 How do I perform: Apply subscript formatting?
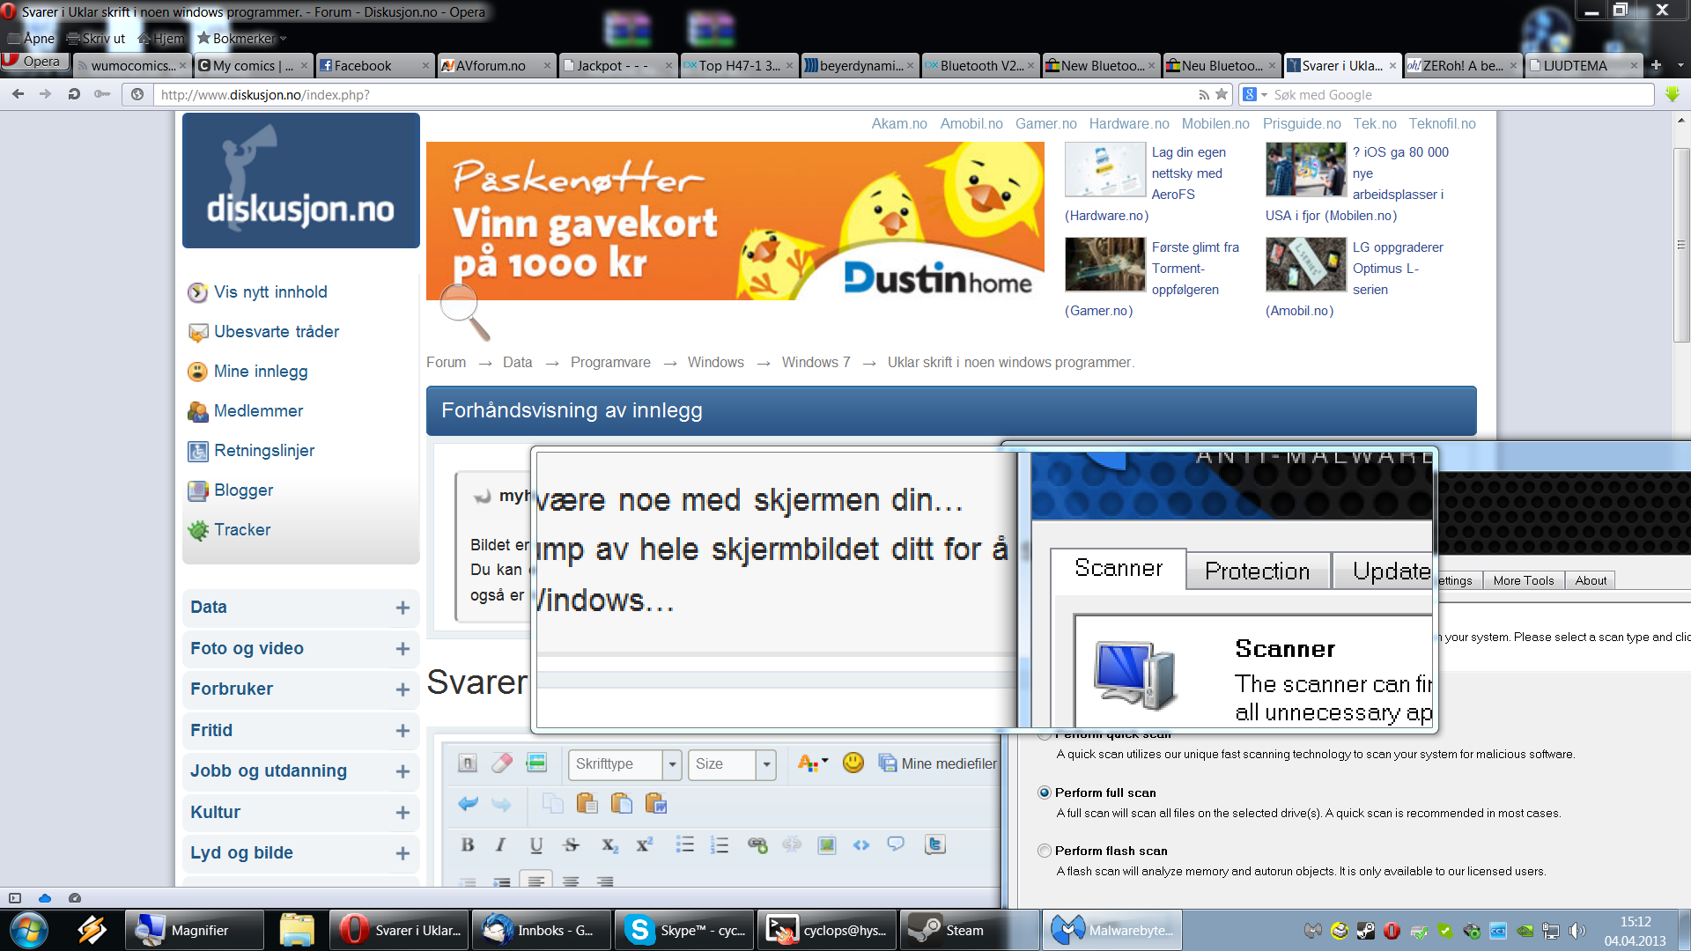(609, 844)
